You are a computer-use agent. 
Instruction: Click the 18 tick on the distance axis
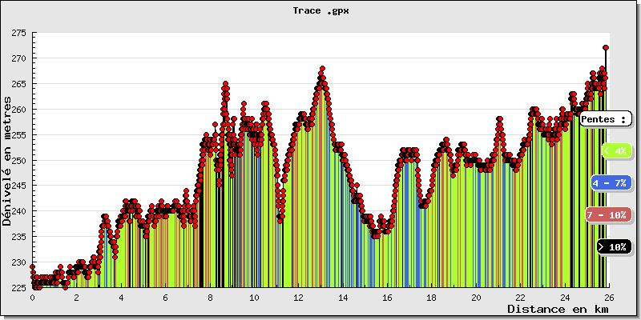[431, 297]
